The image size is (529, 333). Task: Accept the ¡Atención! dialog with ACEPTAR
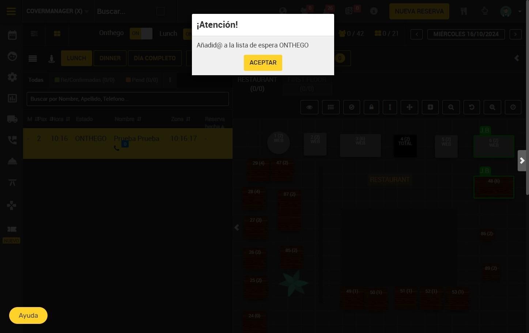click(x=263, y=62)
